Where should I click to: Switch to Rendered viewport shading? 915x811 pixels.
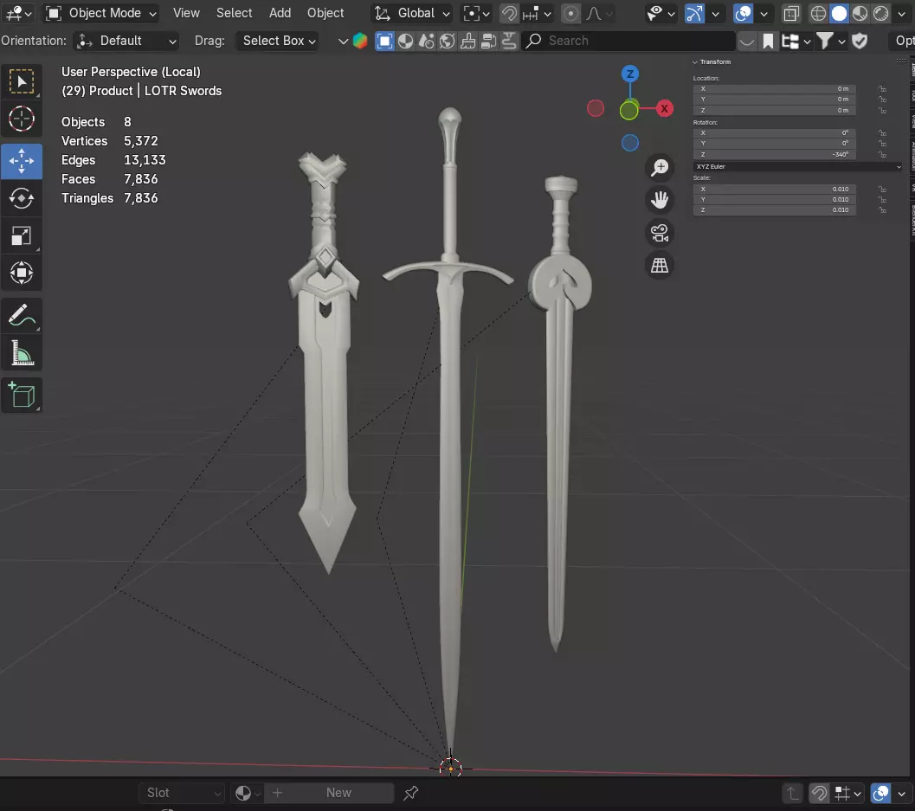[x=881, y=13]
